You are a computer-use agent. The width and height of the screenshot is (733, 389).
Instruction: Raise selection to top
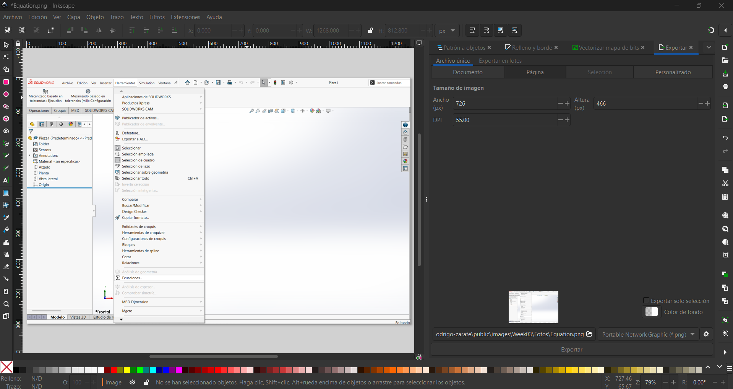132,30
